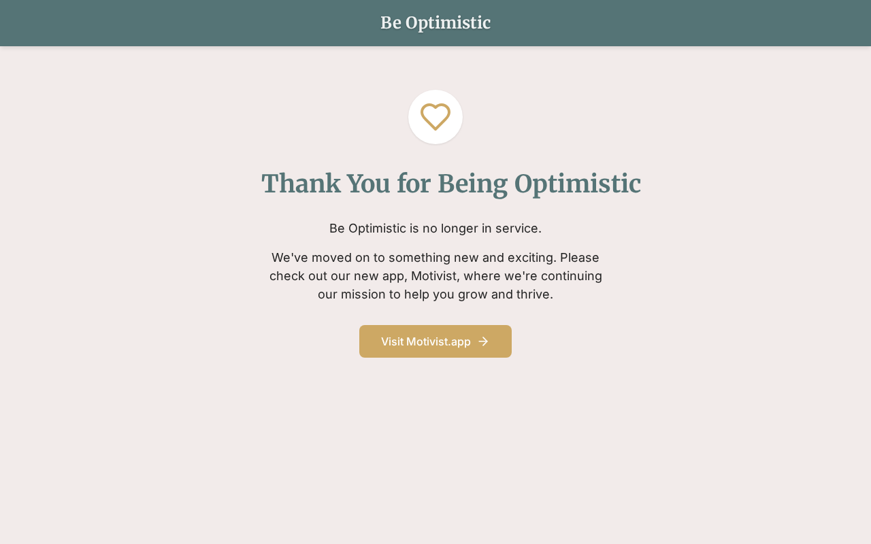Viewport: 871px width, 544px height.
Task: Click the 'no longer in service' sentence
Action: [x=435, y=228]
